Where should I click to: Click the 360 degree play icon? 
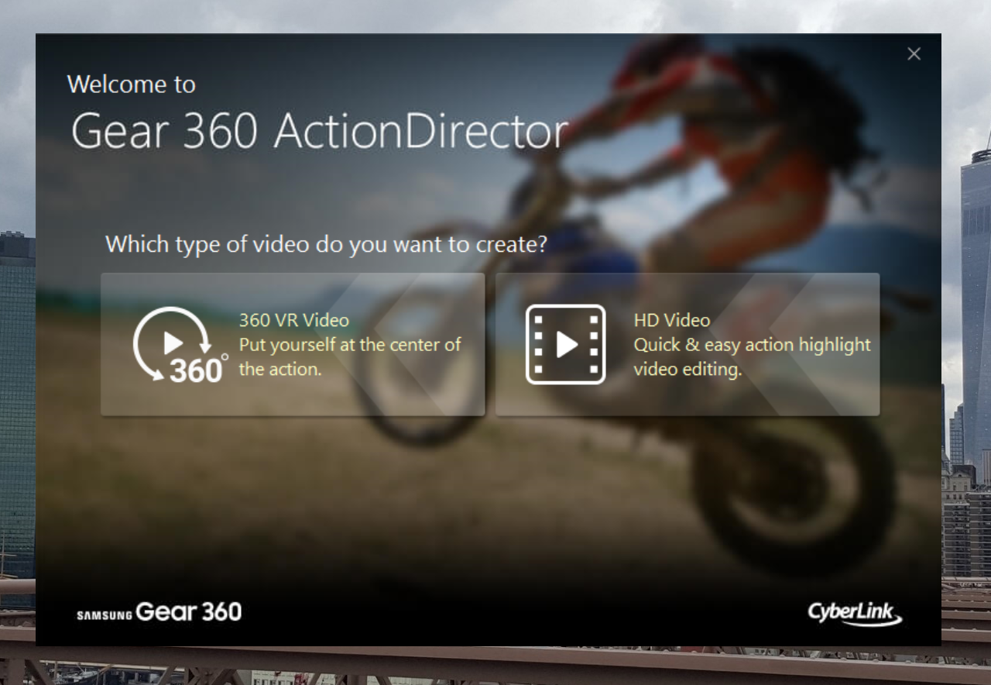point(180,345)
